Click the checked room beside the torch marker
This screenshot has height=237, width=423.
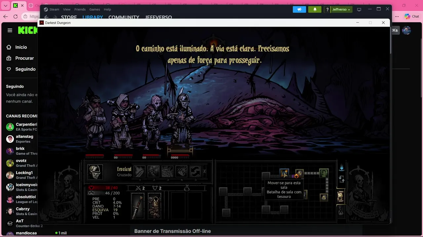coord(299,173)
